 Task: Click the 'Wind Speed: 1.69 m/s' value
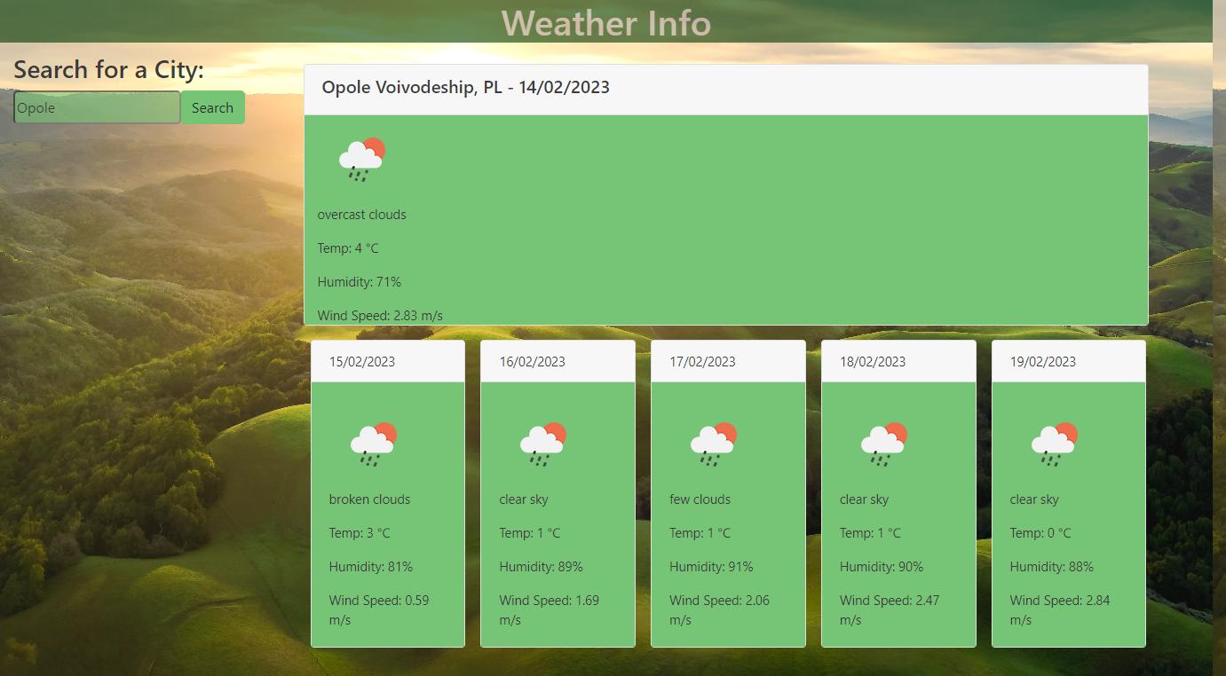coord(550,610)
